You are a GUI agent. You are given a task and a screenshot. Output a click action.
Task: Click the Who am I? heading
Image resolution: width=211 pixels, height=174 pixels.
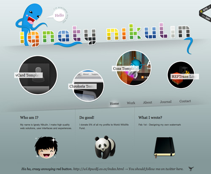point(29,118)
